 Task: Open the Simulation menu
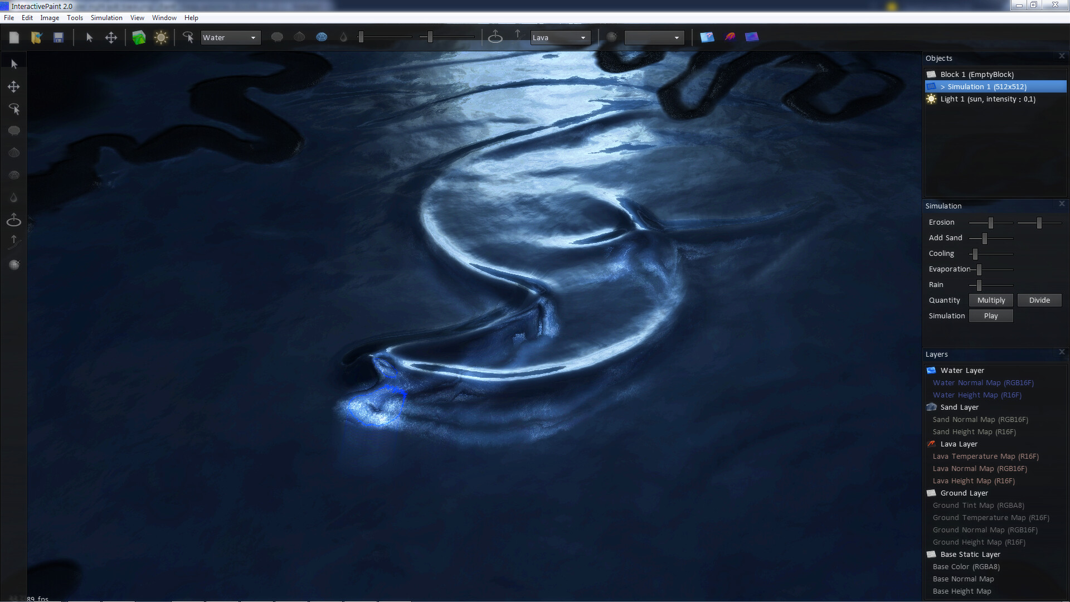point(106,17)
